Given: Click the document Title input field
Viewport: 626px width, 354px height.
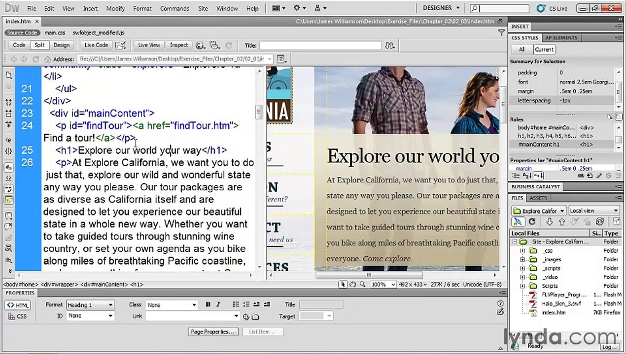Looking at the screenshot, I should tap(320, 45).
